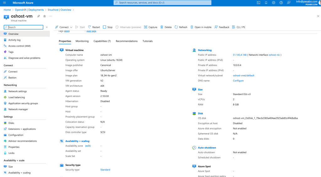Click Standard security type link
This screenshot has width=321, height=177.
pos(105,170)
